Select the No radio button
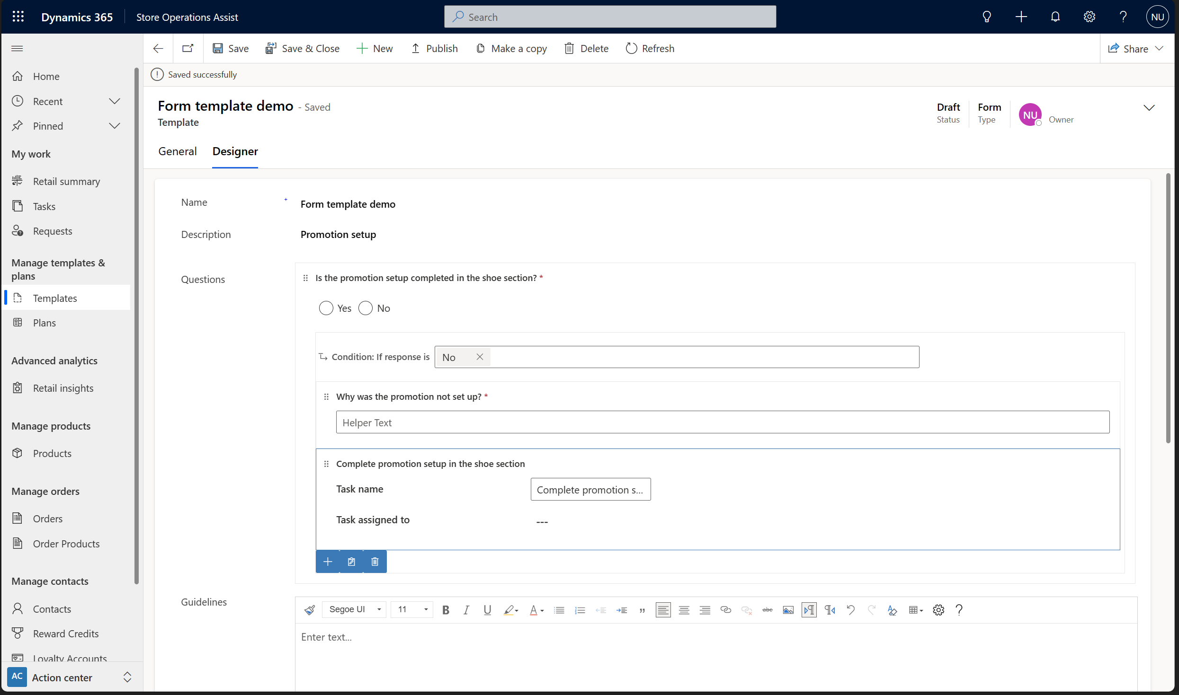Screen dimensions: 1179x695 [x=364, y=308]
